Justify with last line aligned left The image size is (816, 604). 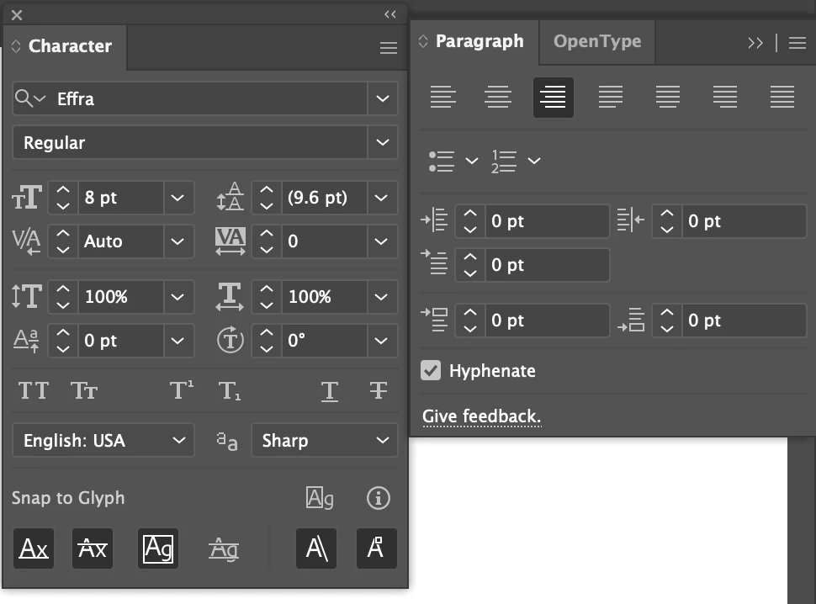pos(611,98)
